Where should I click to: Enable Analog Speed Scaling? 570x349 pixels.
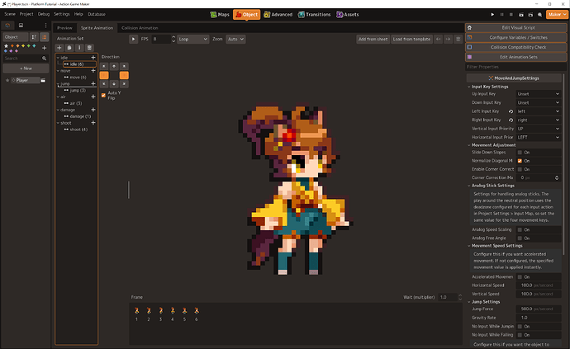click(x=520, y=230)
